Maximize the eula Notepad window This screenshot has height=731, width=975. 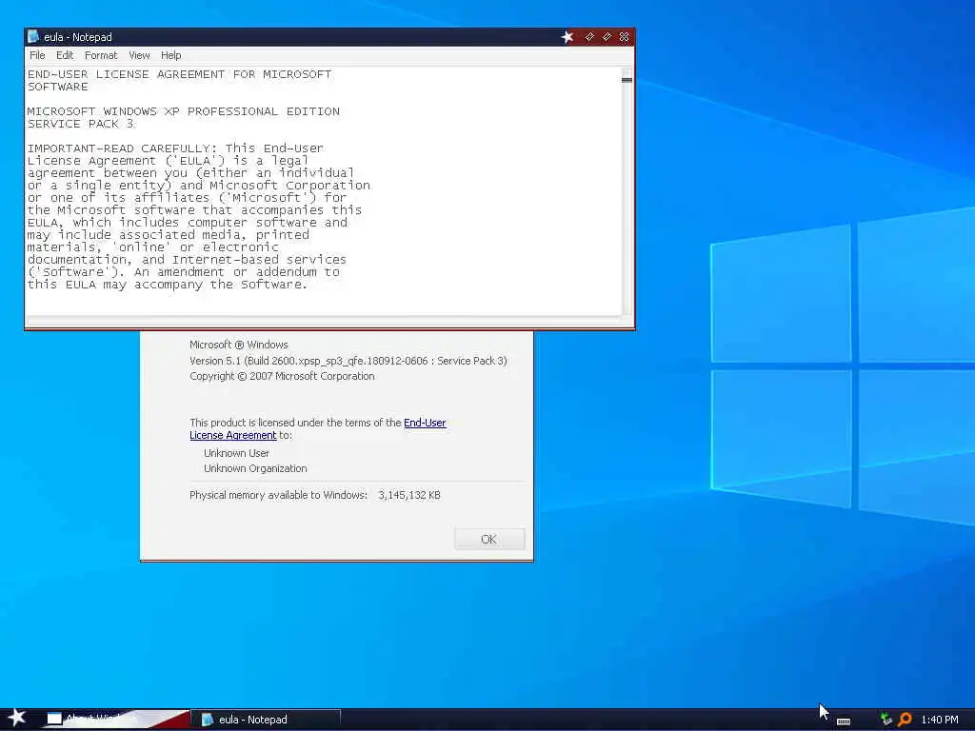coord(607,37)
